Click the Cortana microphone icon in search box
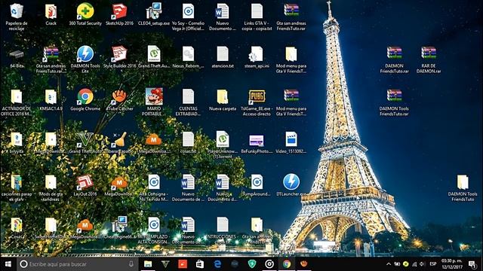This screenshot has width=483, height=271. click(x=131, y=264)
